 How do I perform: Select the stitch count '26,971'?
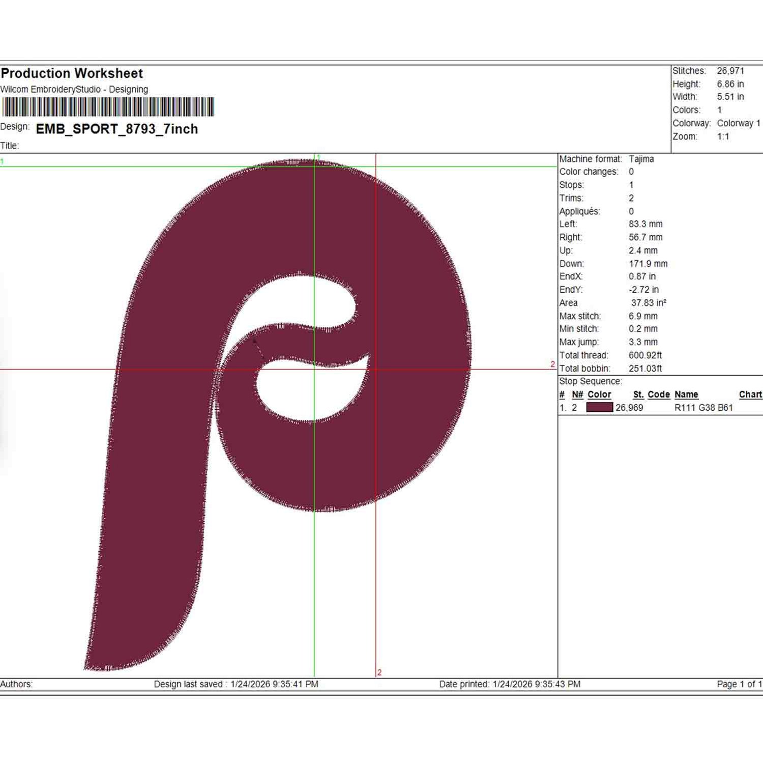730,71
